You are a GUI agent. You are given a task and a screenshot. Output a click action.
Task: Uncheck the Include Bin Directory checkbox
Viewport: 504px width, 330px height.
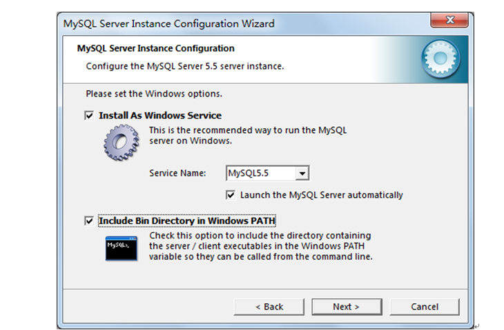tap(89, 220)
